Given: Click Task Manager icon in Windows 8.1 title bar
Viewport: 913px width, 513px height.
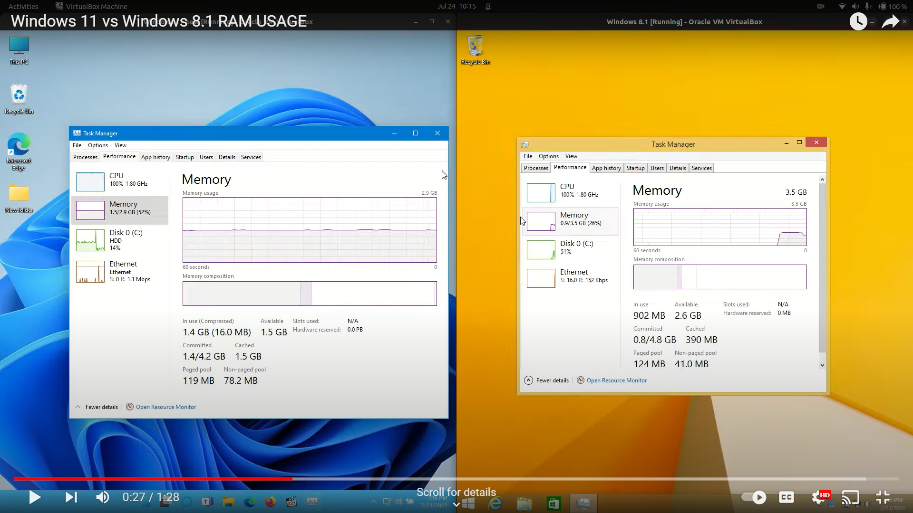Looking at the screenshot, I should pyautogui.click(x=525, y=144).
